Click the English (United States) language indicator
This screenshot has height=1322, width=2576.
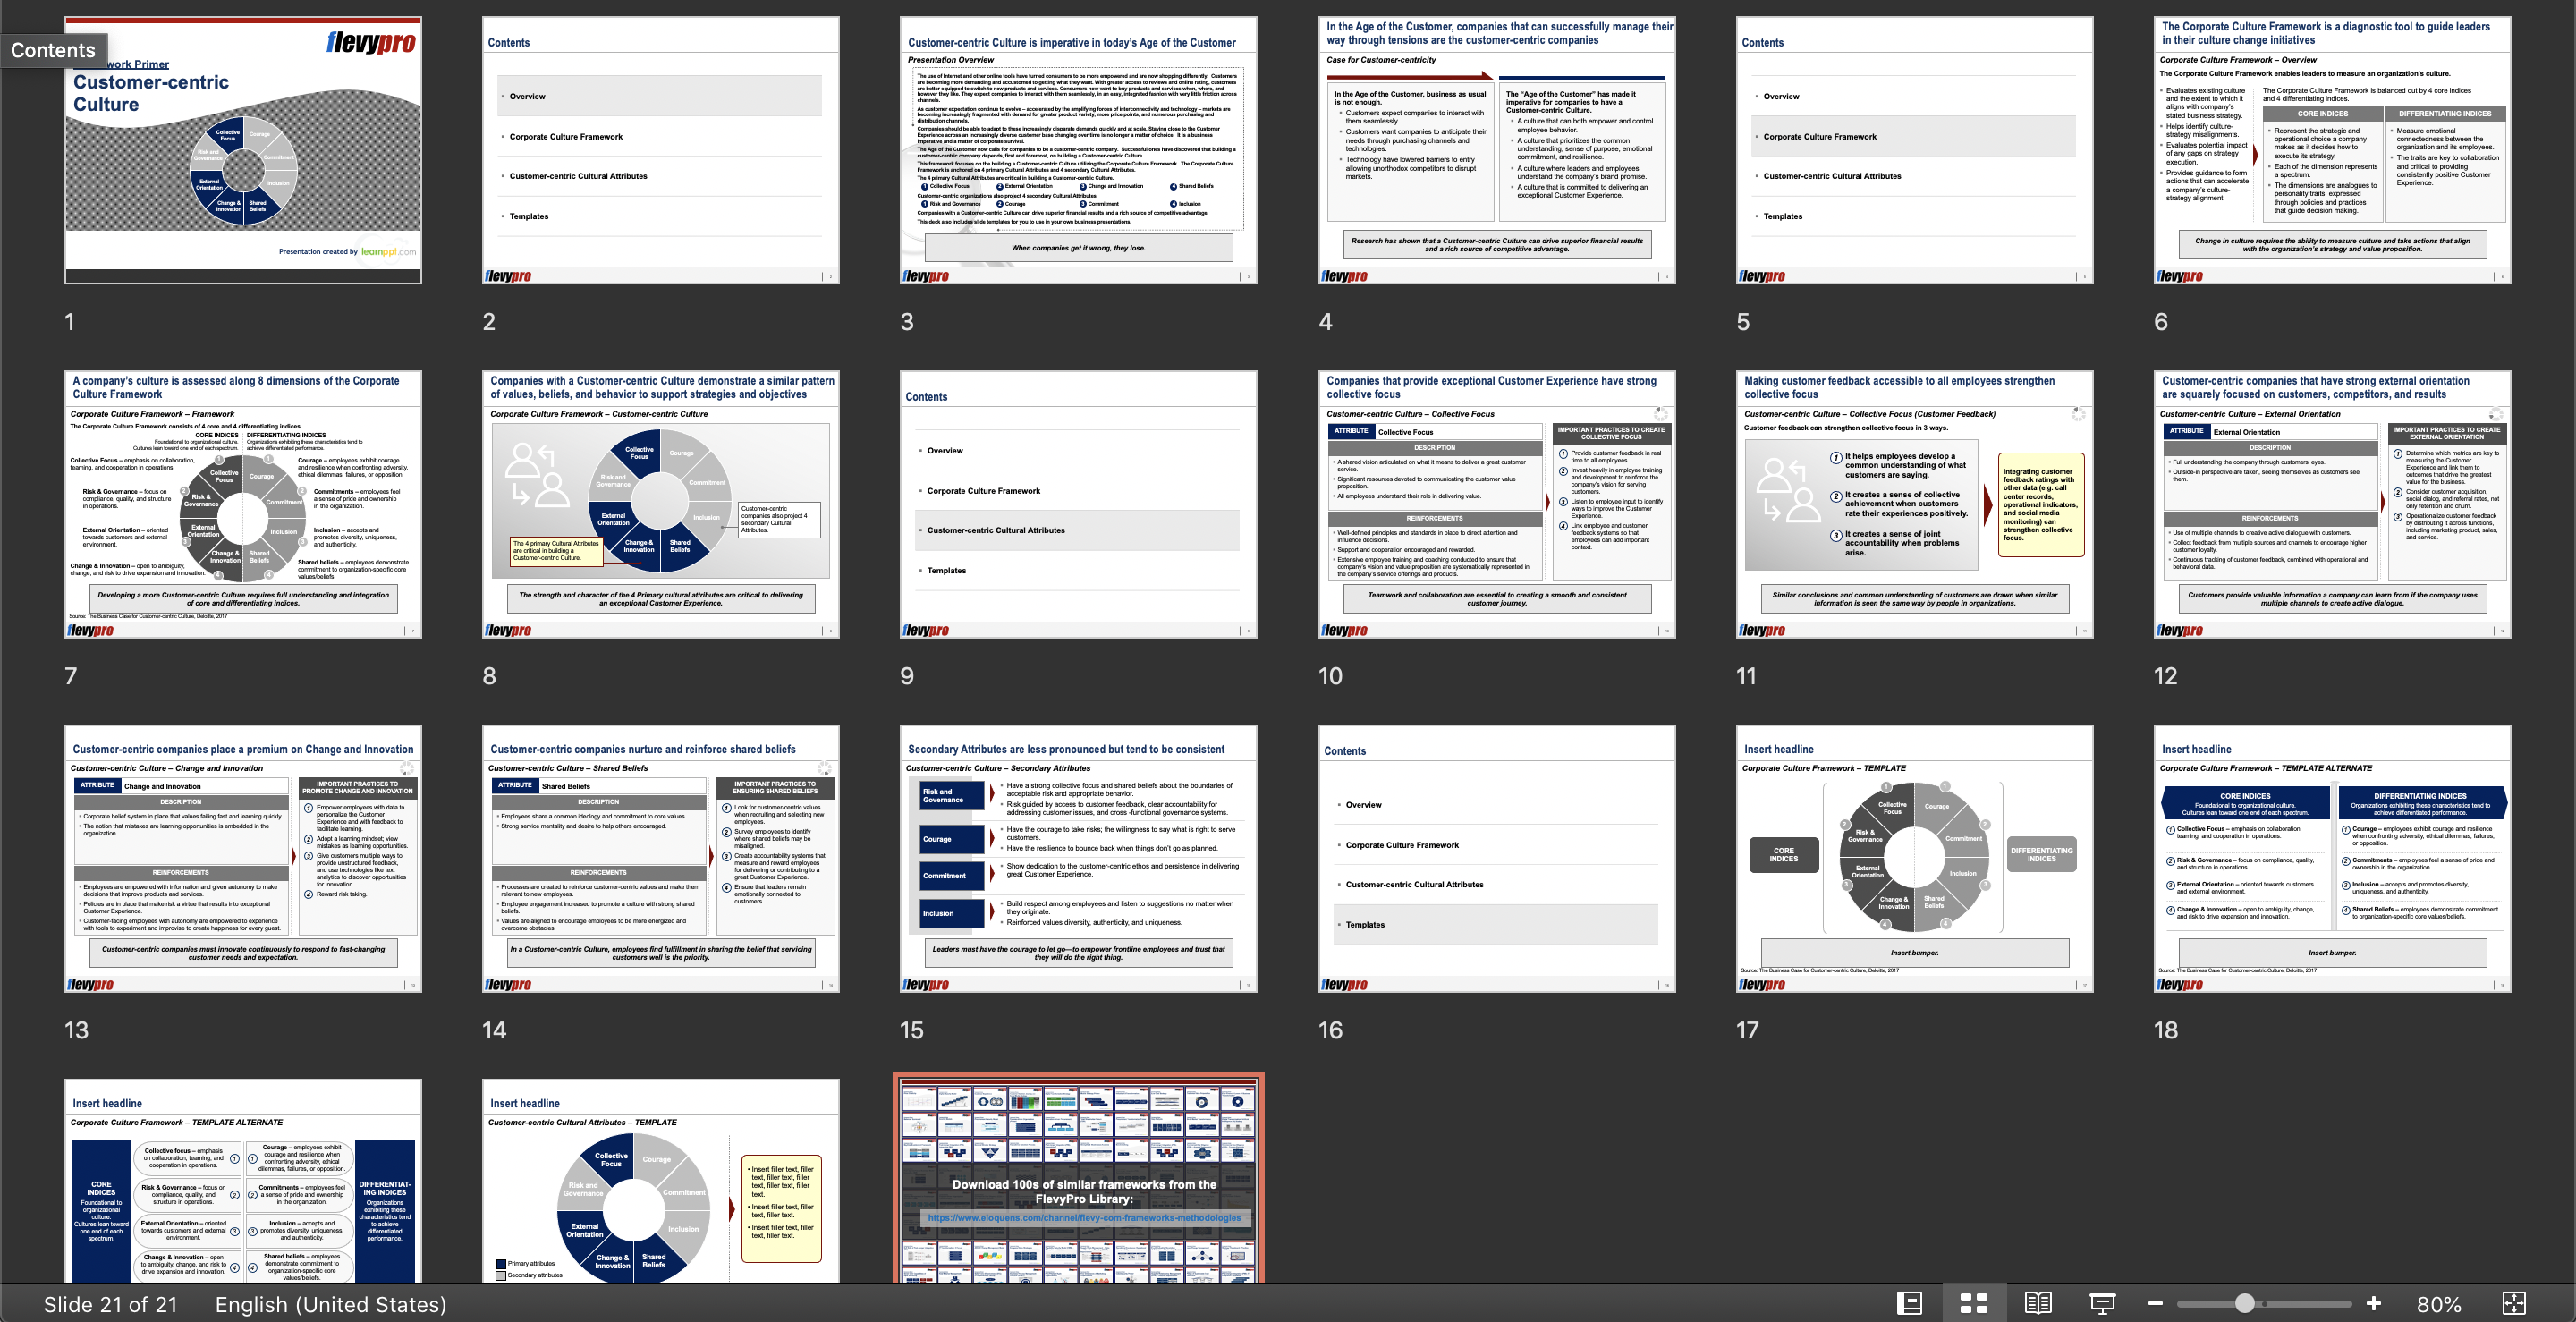[331, 1304]
